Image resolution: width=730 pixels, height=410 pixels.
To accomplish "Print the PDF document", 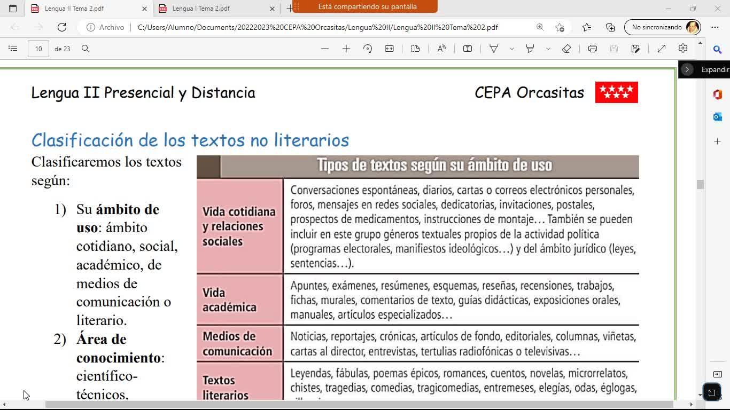I will click(x=593, y=49).
